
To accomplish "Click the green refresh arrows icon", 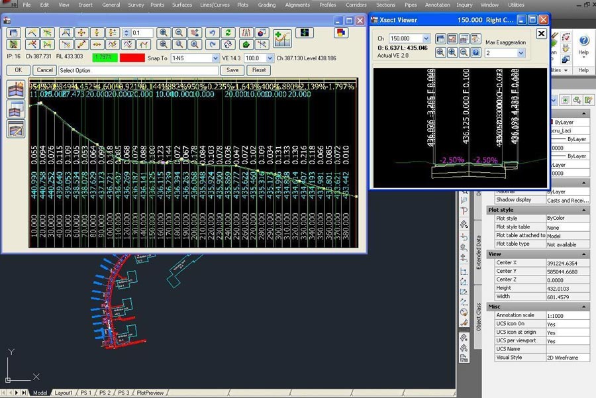I will point(228,32).
